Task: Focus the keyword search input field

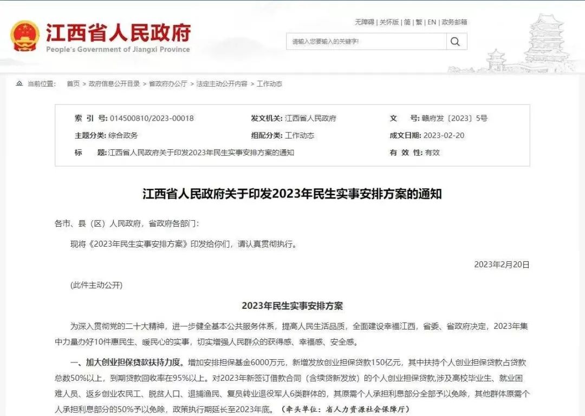Action: 366,41
